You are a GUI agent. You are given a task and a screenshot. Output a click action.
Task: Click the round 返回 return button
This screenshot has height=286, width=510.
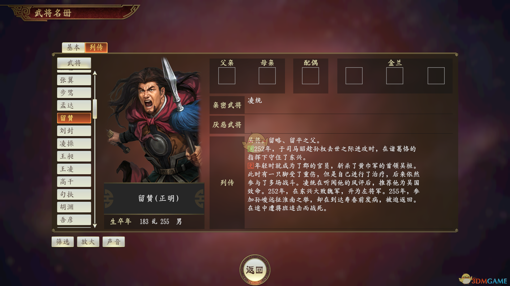(255, 270)
